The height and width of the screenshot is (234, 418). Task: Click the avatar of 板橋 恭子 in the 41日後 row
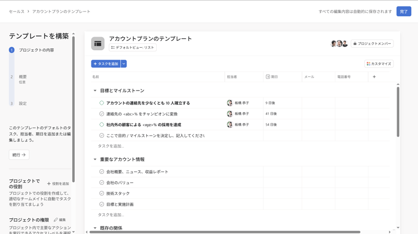click(229, 114)
